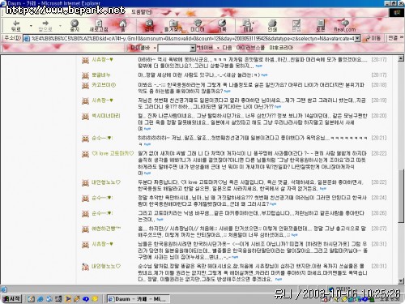
Task: Click inside the address (주소) URL field
Action: [192, 39]
